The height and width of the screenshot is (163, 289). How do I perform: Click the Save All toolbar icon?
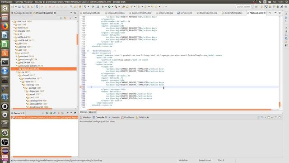point(23,7)
